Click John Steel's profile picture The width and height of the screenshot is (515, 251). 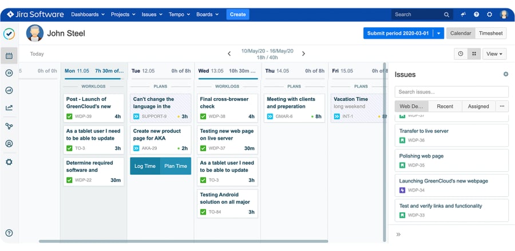pyautogui.click(x=35, y=33)
